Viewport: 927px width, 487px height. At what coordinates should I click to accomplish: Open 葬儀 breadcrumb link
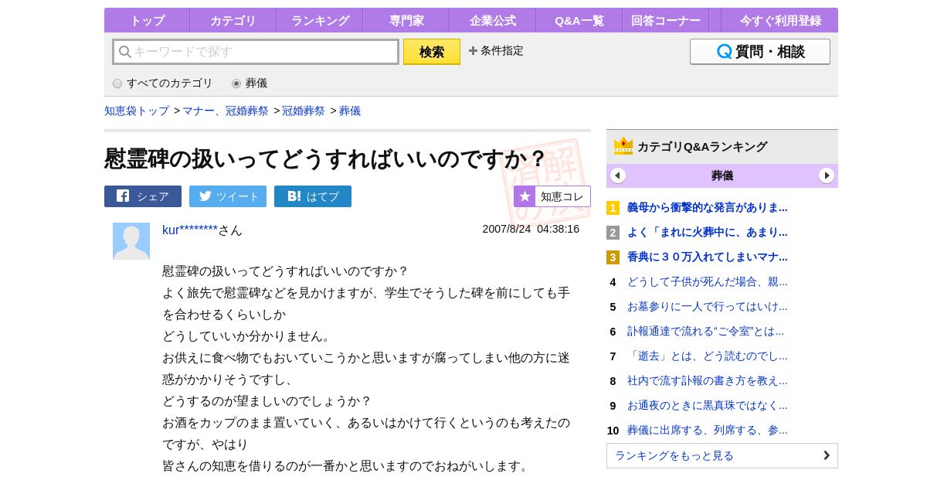[350, 111]
